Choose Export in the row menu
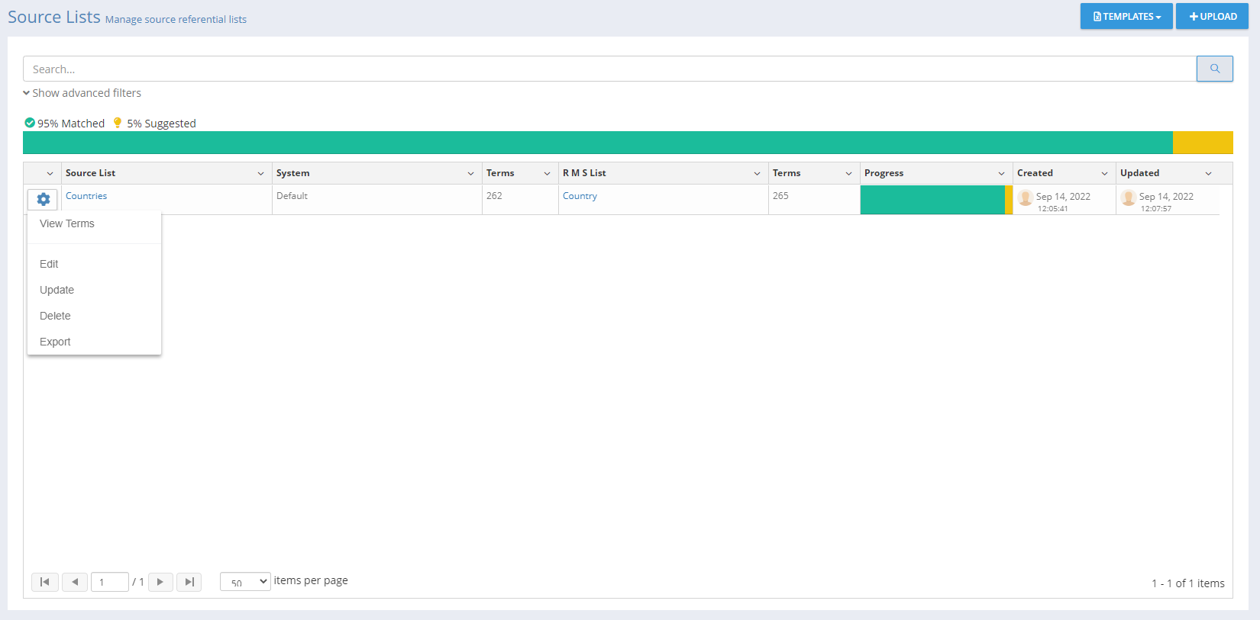The image size is (1260, 620). click(x=55, y=342)
